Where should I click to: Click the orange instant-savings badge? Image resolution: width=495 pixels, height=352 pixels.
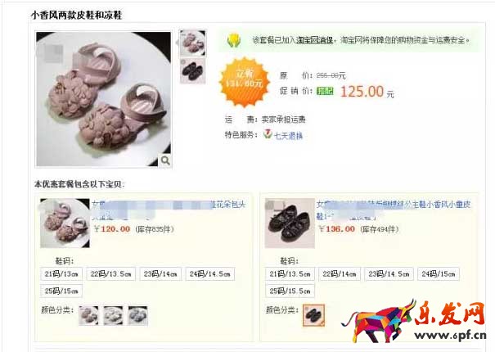click(x=245, y=82)
